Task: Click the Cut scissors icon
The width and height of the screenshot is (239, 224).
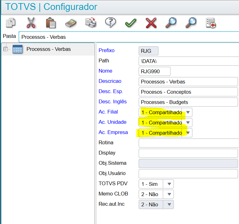Action: [31, 23]
